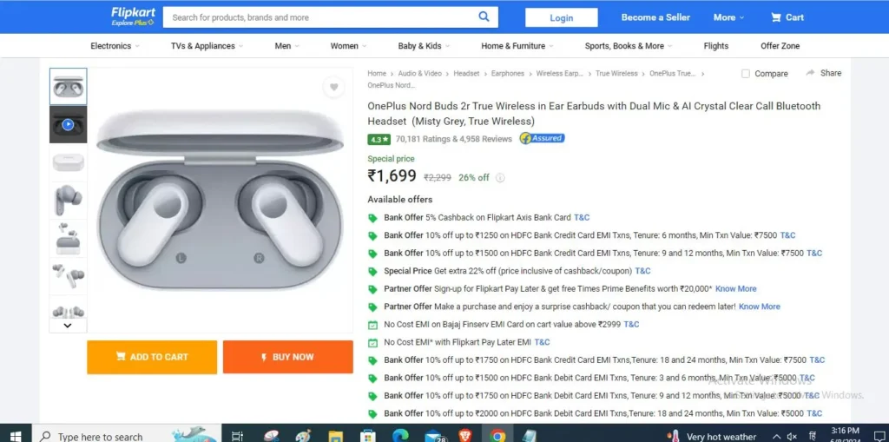Click the price info icon

[500, 178]
